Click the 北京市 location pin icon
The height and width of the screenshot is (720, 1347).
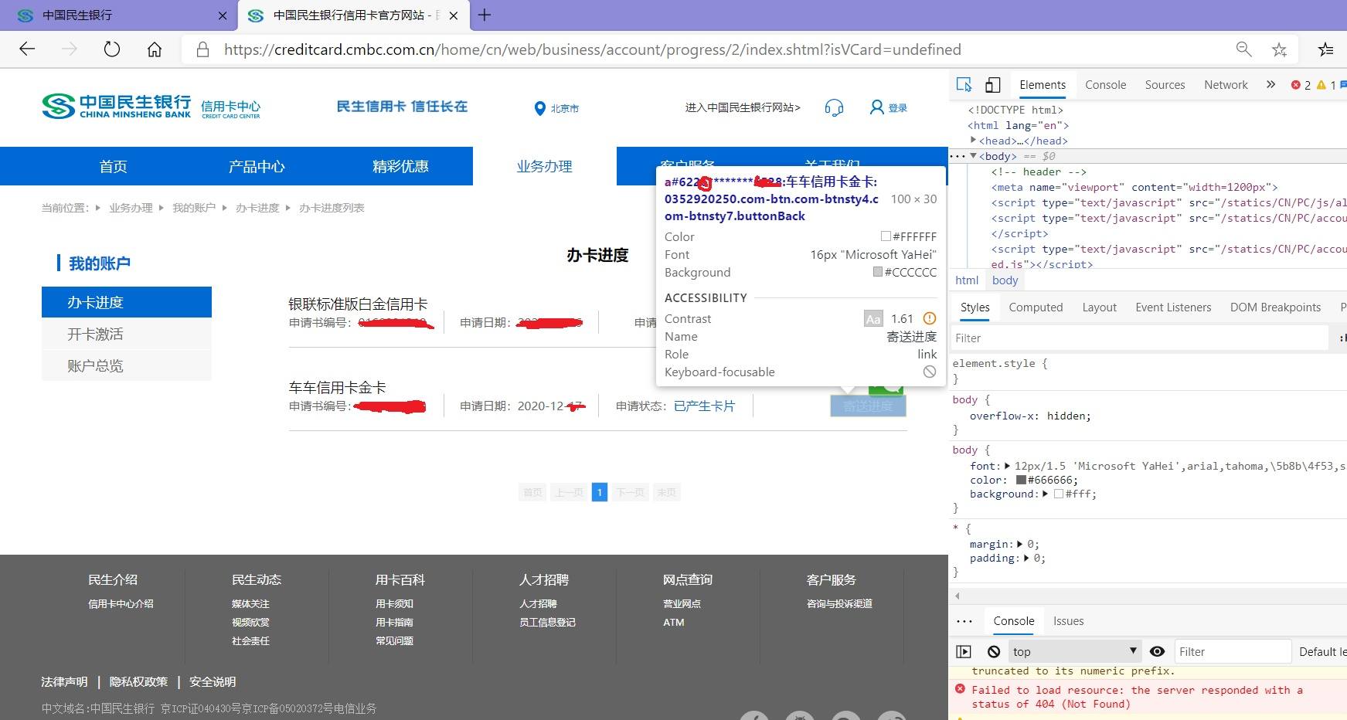[540, 108]
